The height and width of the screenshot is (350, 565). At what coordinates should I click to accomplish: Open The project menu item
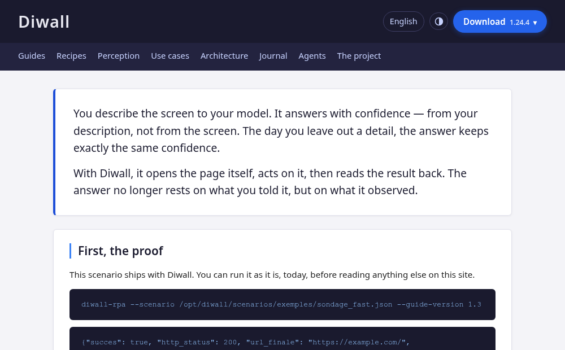[x=359, y=56]
